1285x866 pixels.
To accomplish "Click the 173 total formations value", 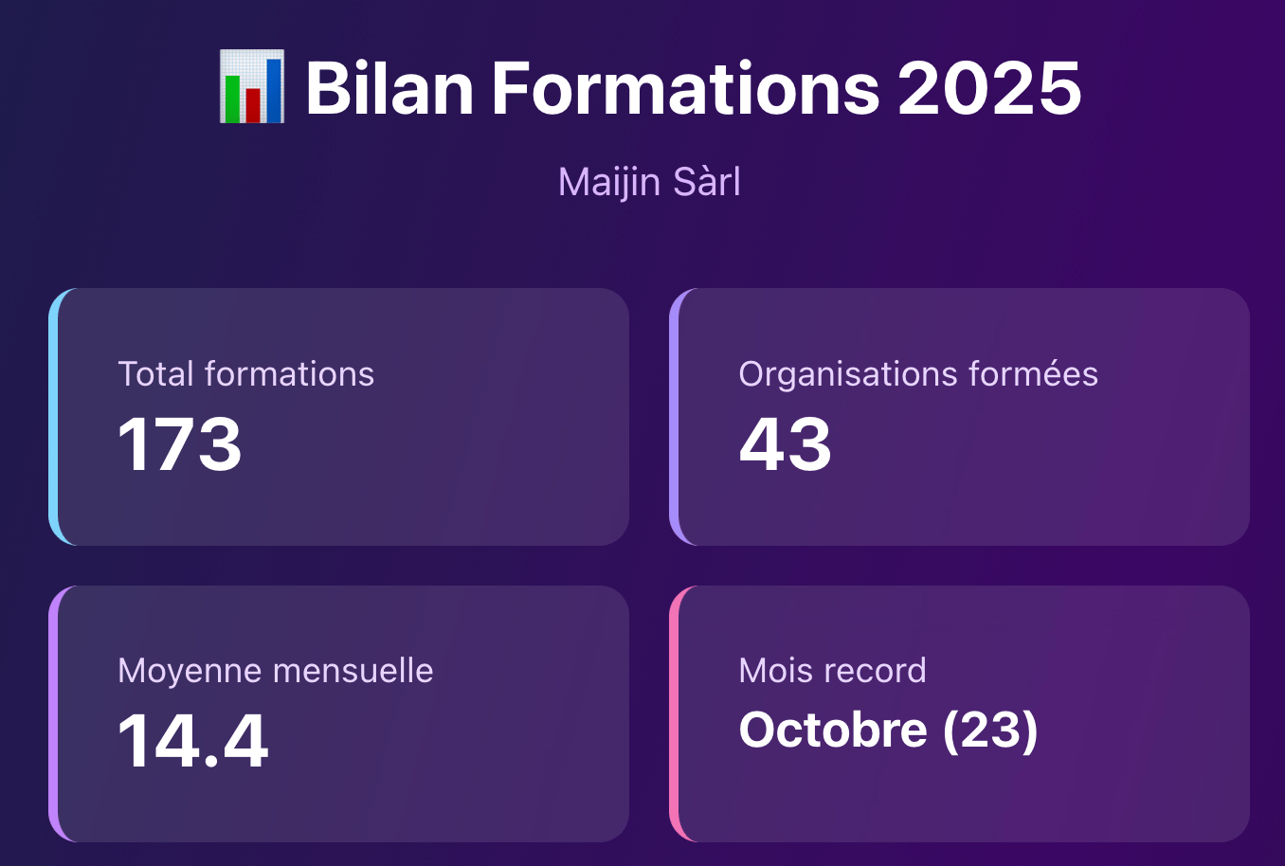I will [x=180, y=444].
